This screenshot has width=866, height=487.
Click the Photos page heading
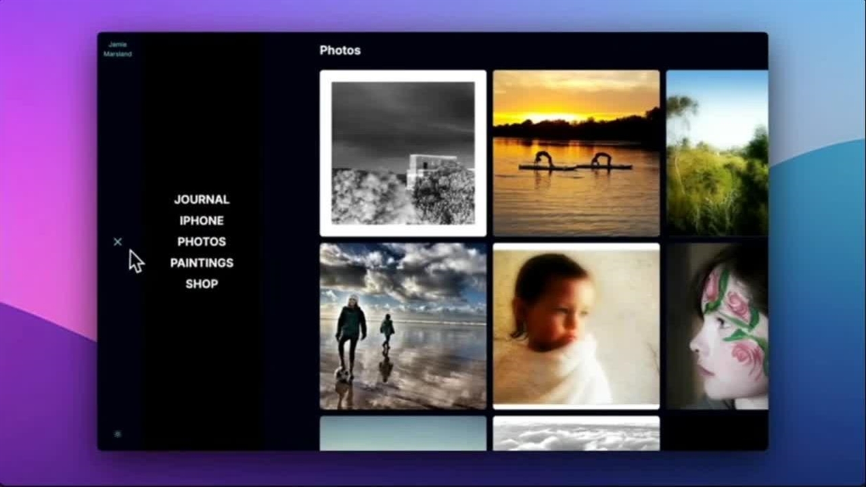tap(340, 51)
